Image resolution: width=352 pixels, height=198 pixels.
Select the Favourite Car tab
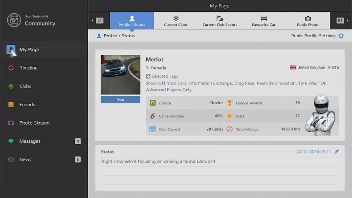[x=264, y=21]
